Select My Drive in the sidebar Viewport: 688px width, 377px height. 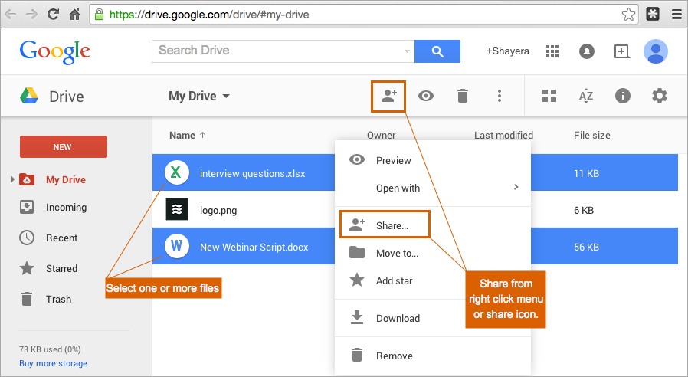click(66, 180)
